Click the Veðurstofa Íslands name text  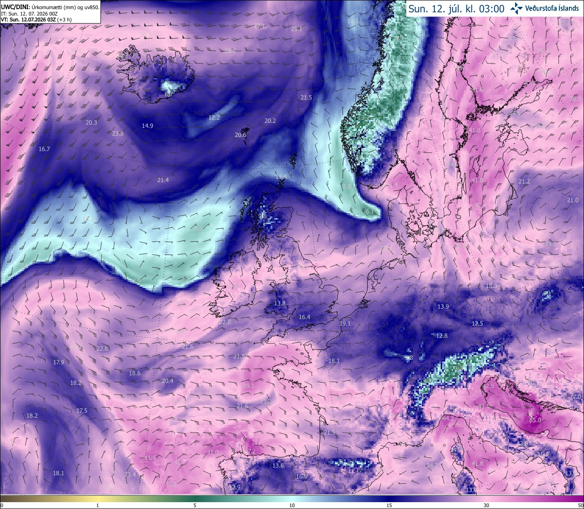tap(552, 8)
